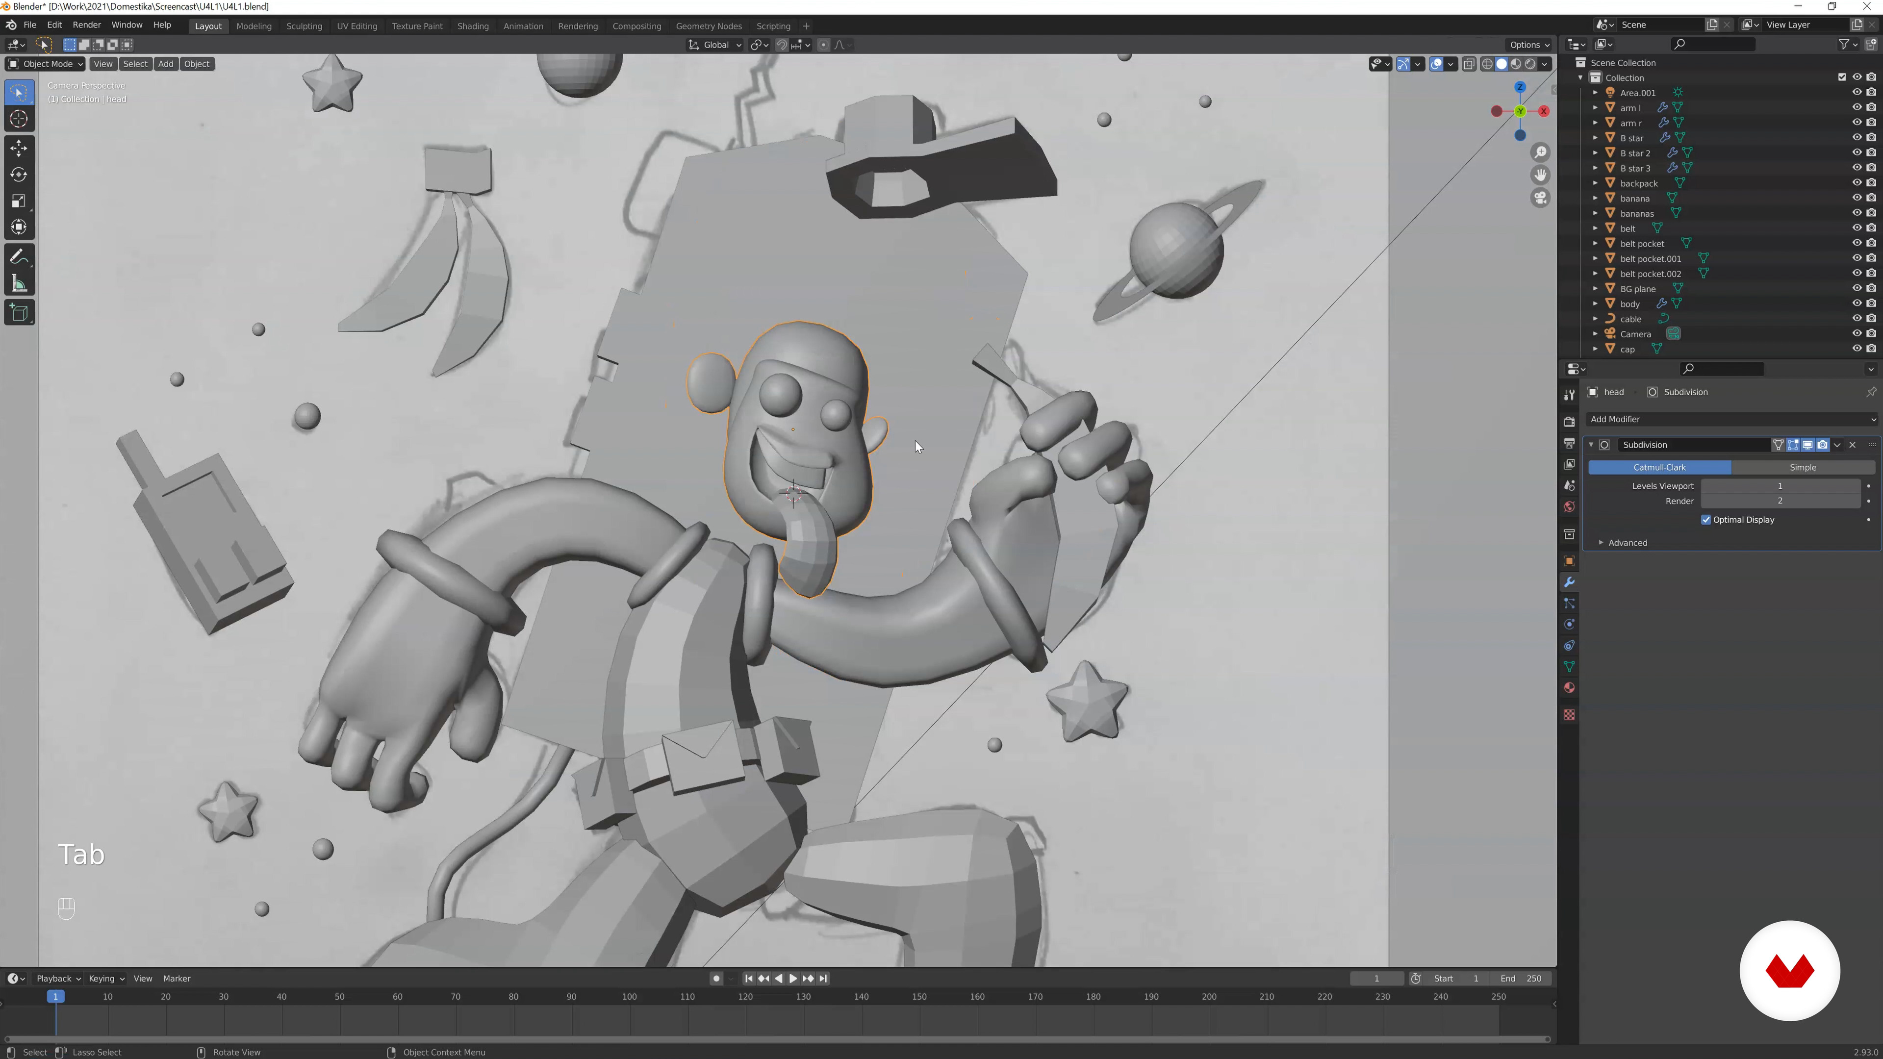Activate the Move tool
Screen dimensions: 1883x1059
click(19, 149)
